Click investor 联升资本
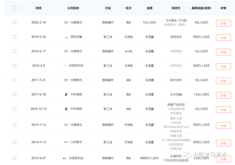 click(176, 80)
